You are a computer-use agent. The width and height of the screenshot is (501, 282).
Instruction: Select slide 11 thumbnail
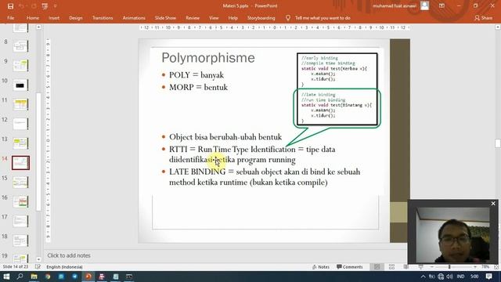click(x=20, y=104)
